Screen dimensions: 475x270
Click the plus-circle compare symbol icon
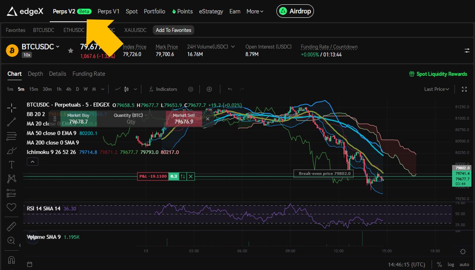209,89
